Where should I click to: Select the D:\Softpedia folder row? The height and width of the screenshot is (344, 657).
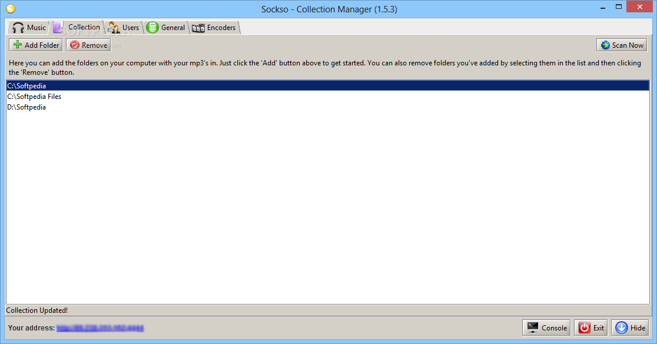pos(328,107)
